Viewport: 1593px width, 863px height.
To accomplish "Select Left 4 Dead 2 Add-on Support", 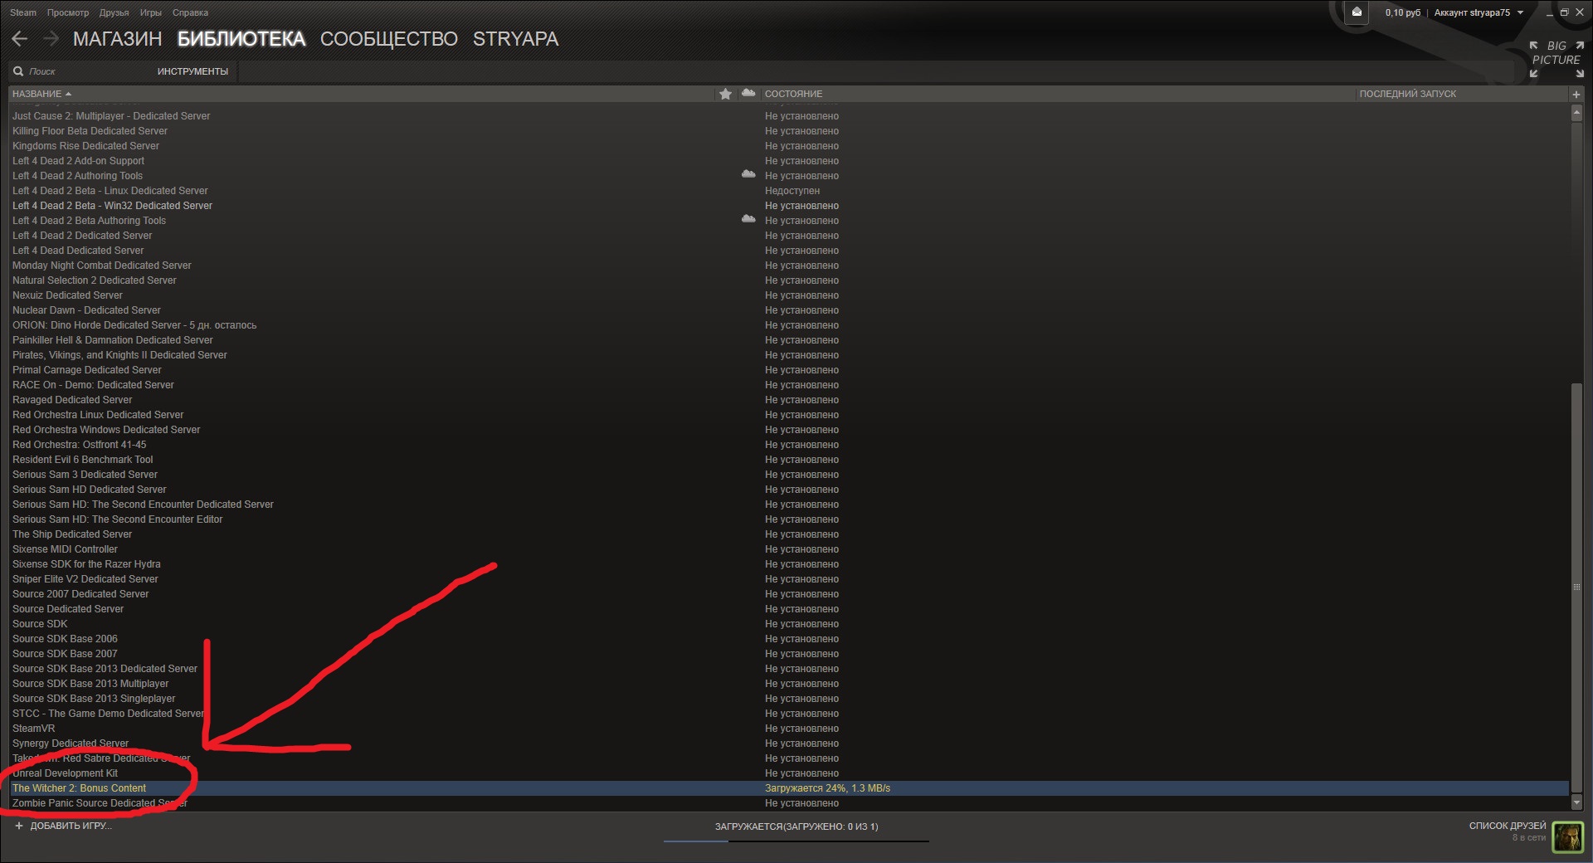I will pyautogui.click(x=78, y=161).
